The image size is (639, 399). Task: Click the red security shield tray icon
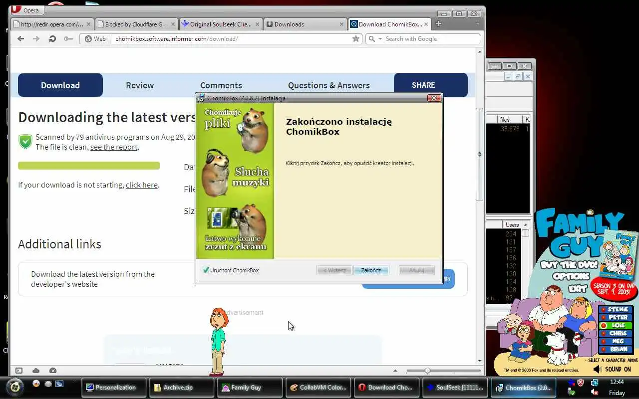pos(581,383)
